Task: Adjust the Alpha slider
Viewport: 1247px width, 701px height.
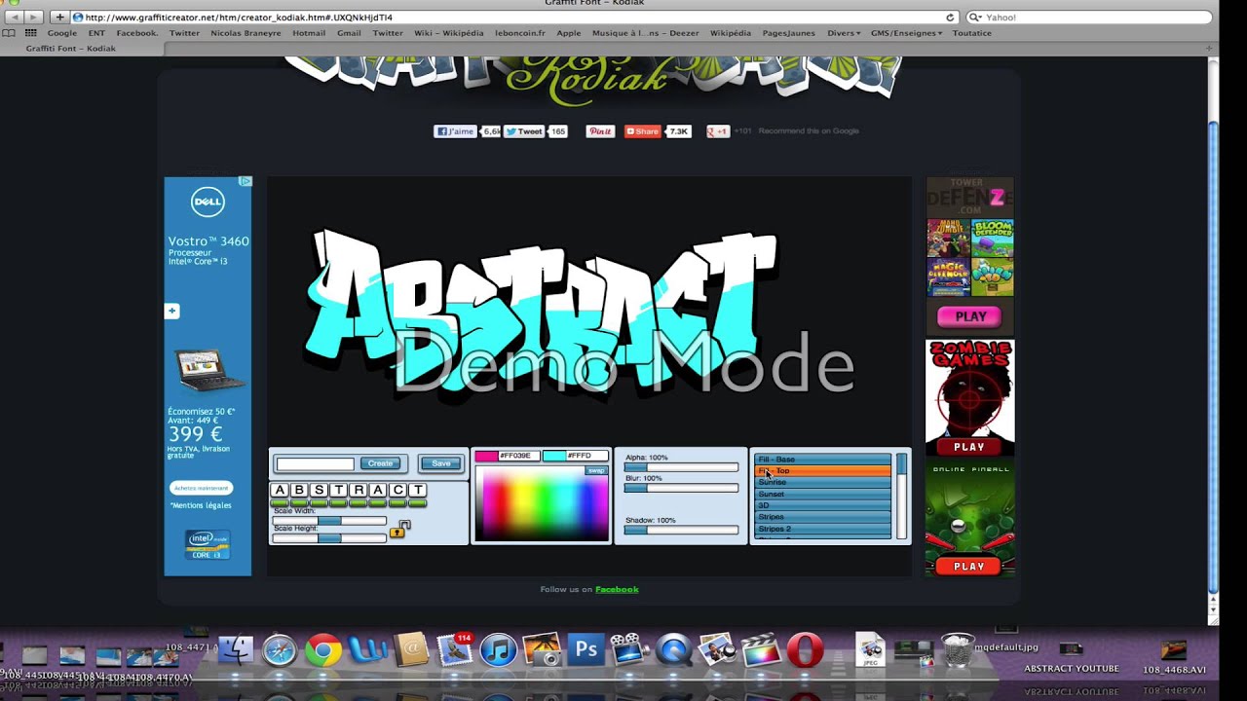Action: point(681,467)
